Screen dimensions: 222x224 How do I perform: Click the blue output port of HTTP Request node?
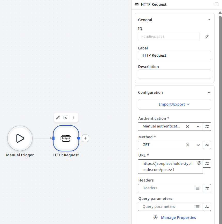pos(79,138)
